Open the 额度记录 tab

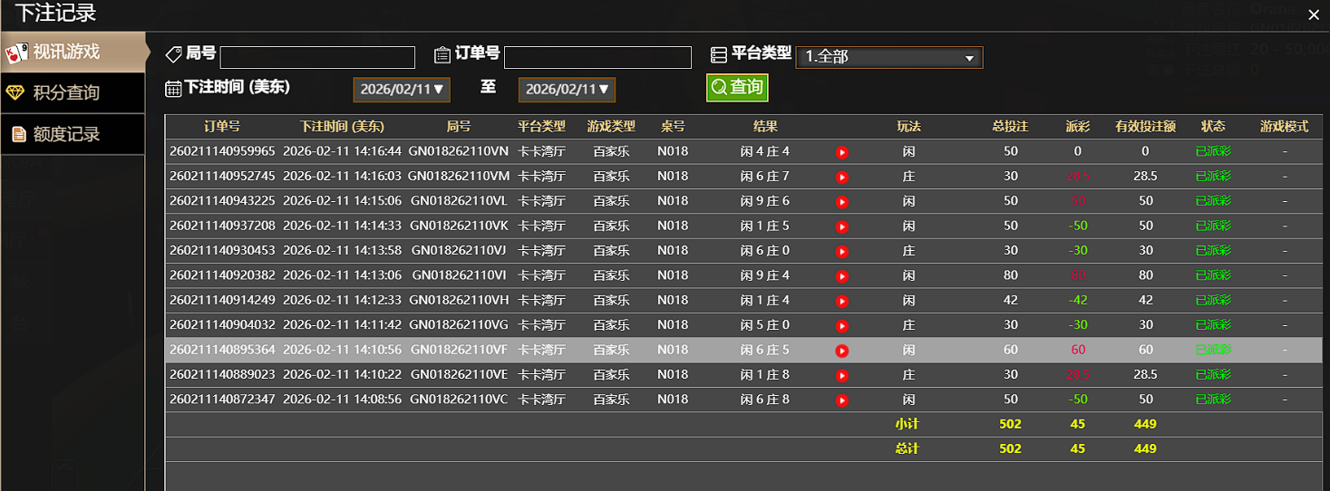click(73, 134)
